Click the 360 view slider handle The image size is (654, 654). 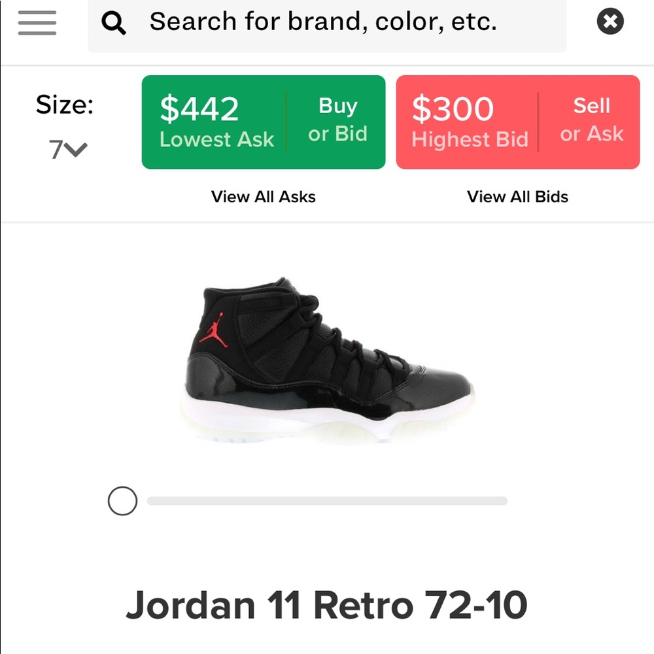pyautogui.click(x=122, y=500)
